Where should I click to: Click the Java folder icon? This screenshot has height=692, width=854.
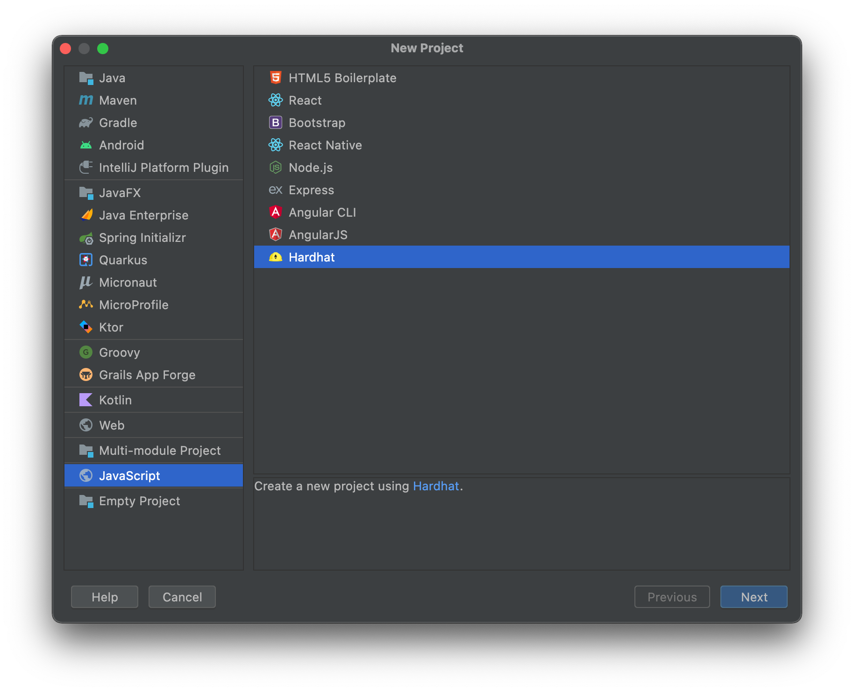tap(86, 78)
